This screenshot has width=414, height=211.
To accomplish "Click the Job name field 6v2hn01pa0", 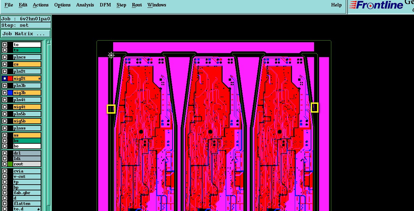I will [26, 19].
